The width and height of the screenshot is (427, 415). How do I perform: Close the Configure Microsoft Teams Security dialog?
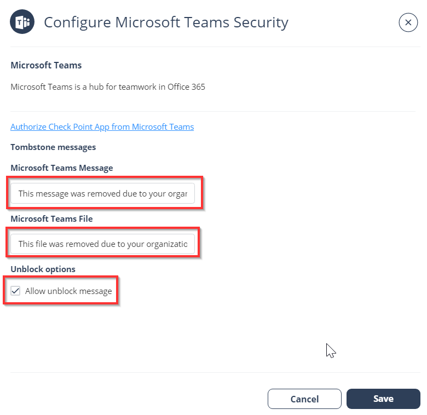[408, 22]
